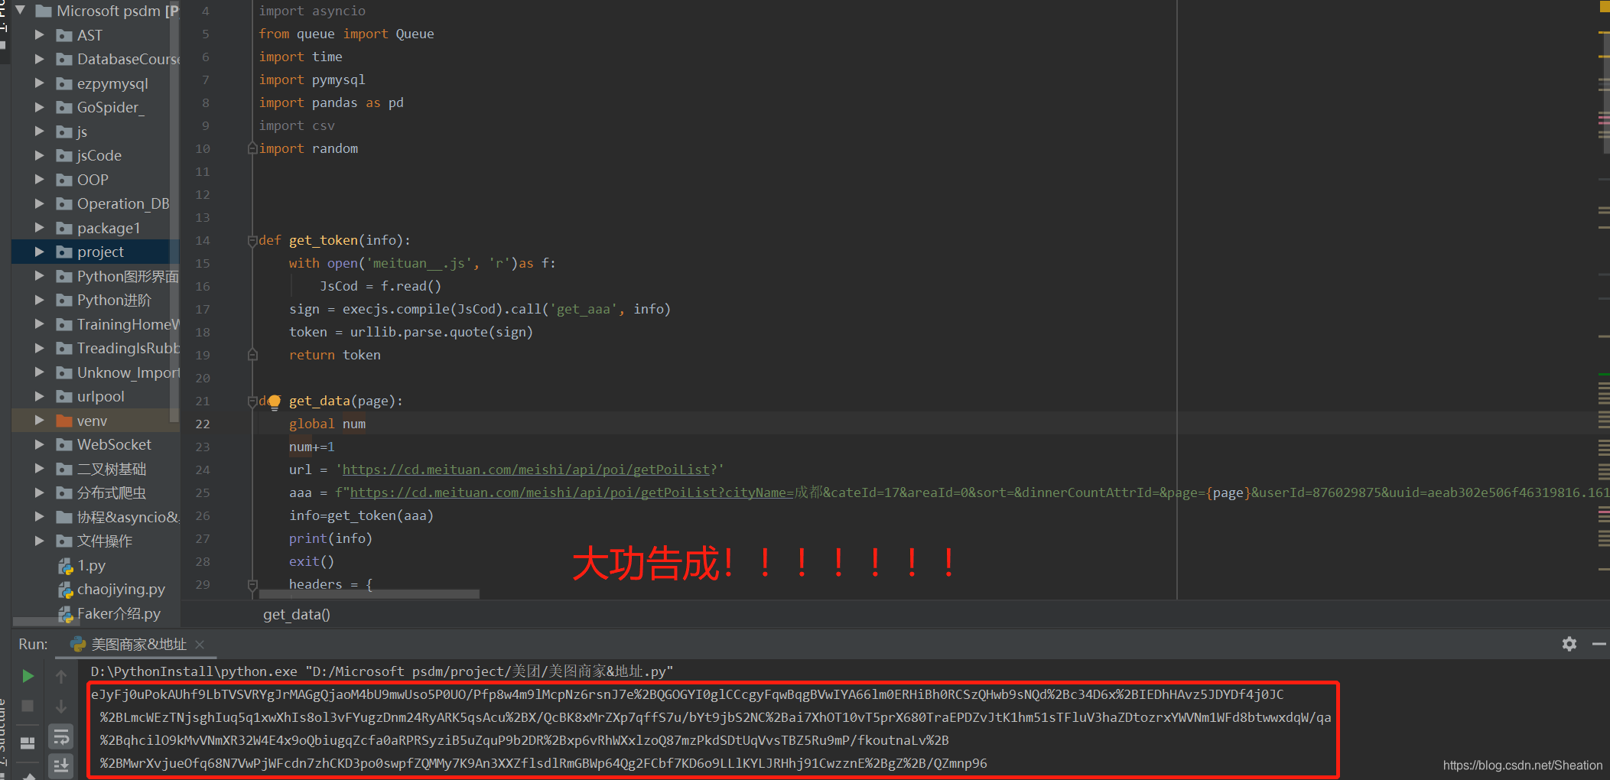This screenshot has width=1610, height=780.
Task: Click scroll to end icon in console
Action: (61, 765)
